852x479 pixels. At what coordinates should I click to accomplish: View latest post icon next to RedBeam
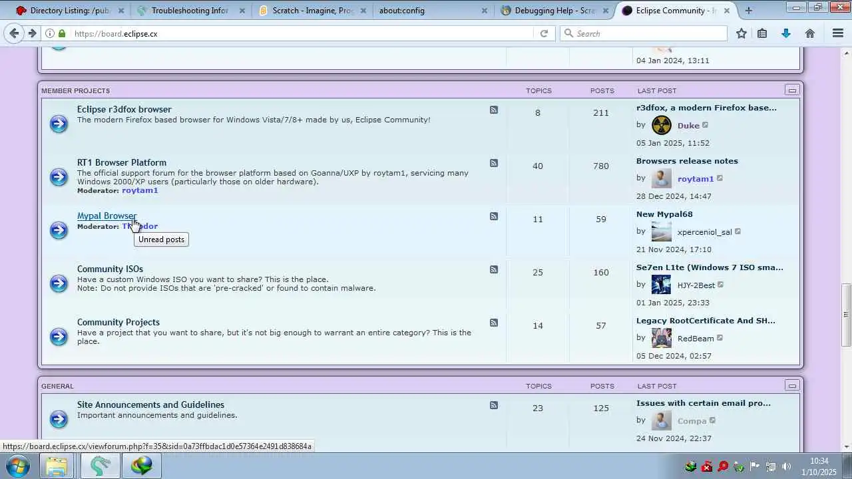(720, 338)
